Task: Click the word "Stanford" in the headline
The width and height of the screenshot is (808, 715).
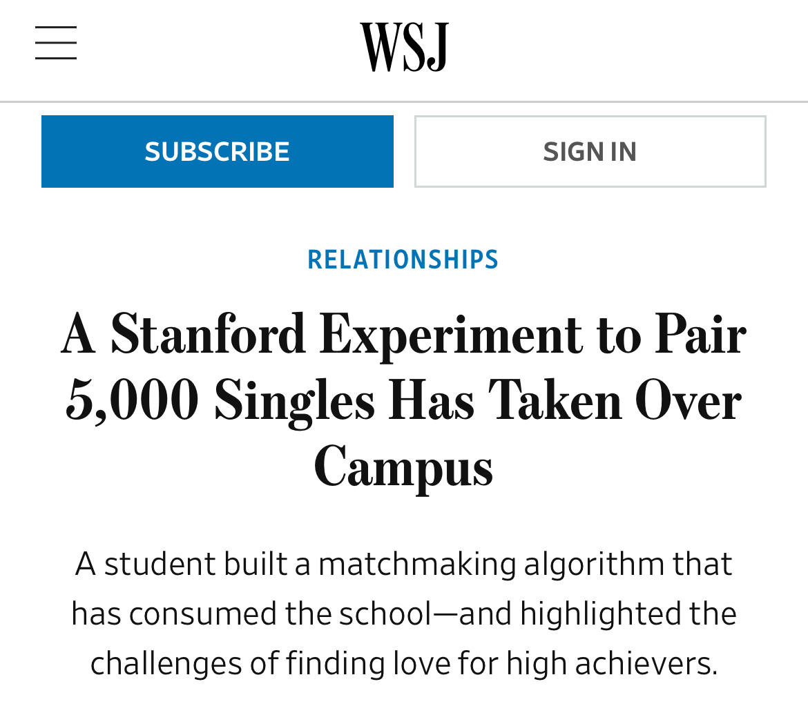Action: pyautogui.click(x=208, y=335)
